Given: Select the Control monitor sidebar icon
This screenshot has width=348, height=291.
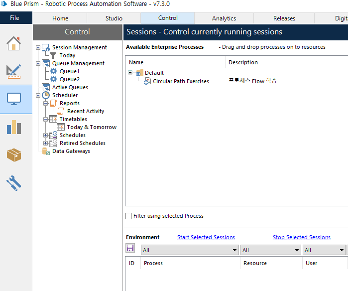Looking at the screenshot, I should pyautogui.click(x=14, y=99).
